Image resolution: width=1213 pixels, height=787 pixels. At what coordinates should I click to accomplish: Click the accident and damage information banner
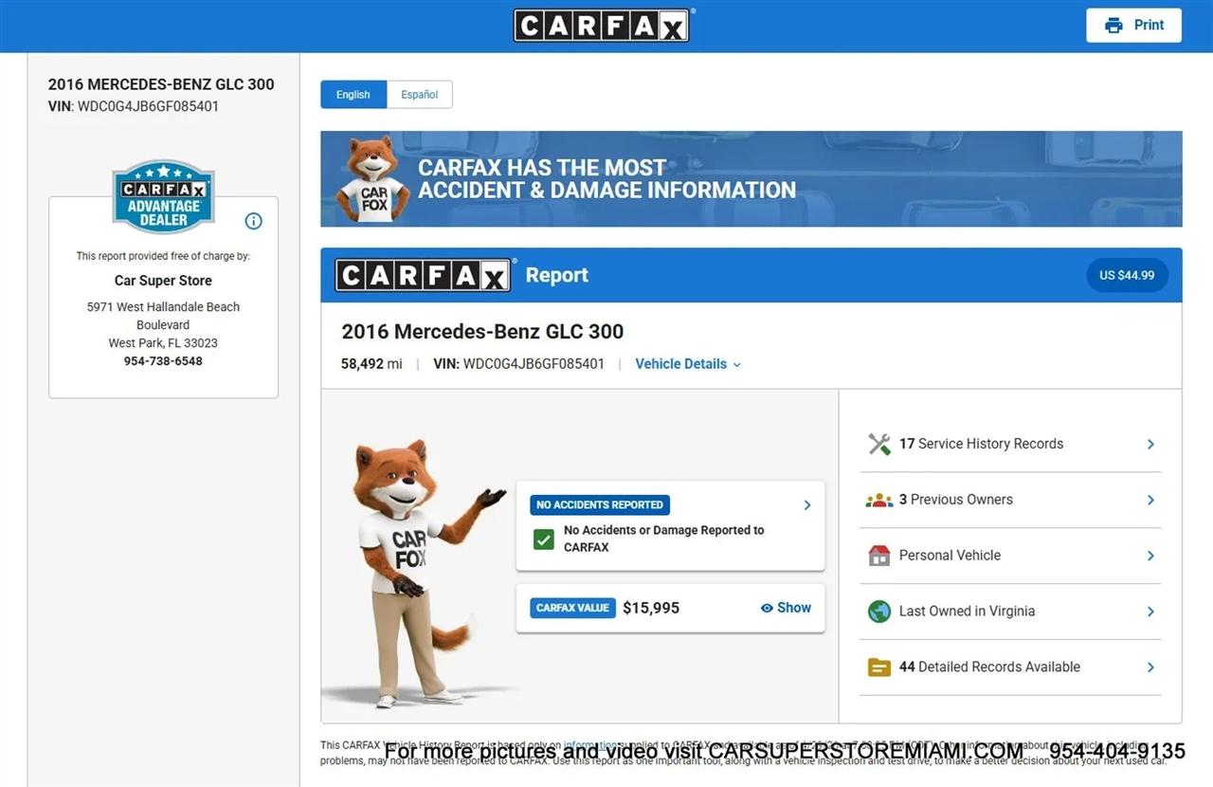point(751,179)
